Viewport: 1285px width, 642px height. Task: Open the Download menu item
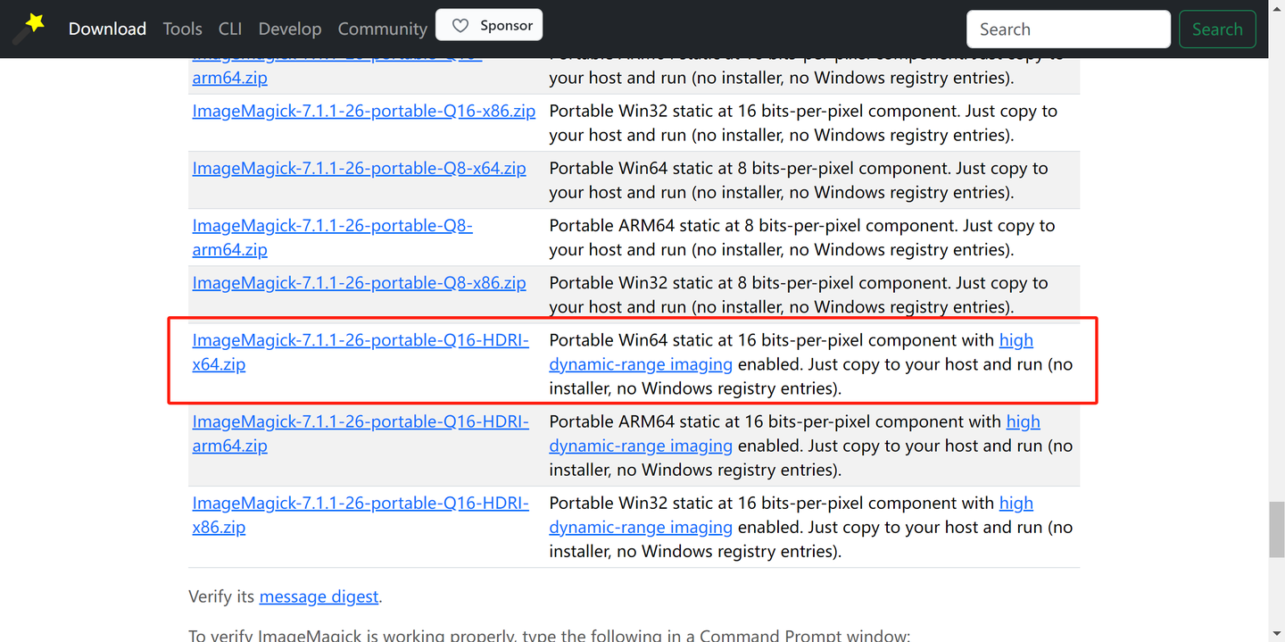click(x=107, y=29)
